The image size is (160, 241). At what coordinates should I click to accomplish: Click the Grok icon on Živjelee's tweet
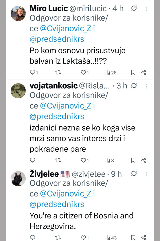tap(134, 174)
